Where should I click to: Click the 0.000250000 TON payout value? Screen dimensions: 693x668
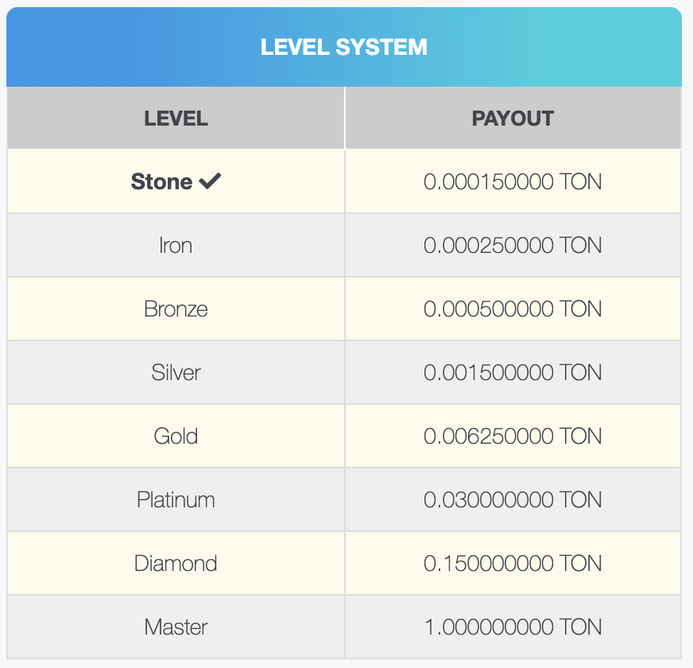point(513,246)
